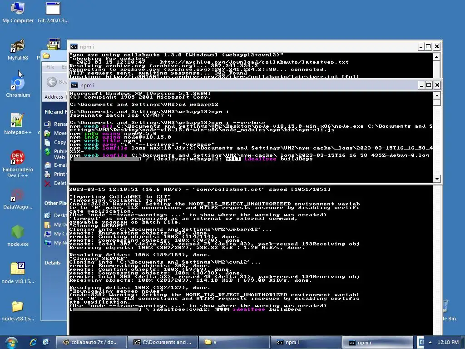Image resolution: width=465 pixels, height=349 pixels.
Task: Click the scroll down arrow in front npm window
Action: click(437, 179)
